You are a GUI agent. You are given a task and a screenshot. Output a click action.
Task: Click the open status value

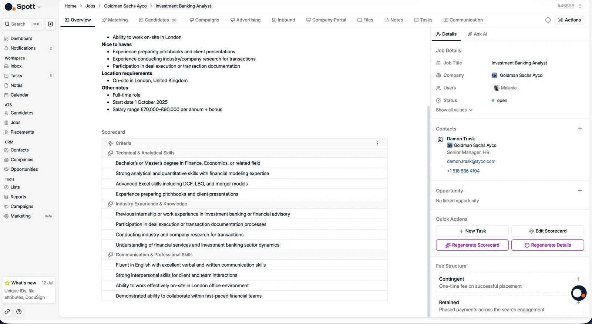pos(499,101)
